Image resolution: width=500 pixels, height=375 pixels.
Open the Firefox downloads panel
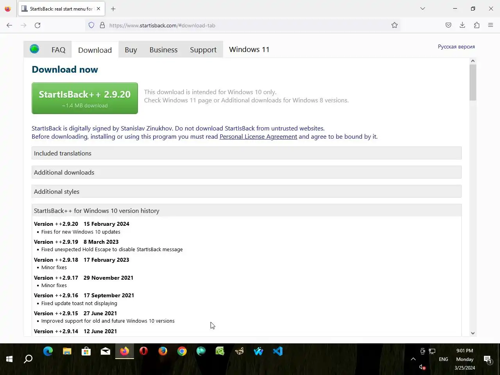coord(462,25)
